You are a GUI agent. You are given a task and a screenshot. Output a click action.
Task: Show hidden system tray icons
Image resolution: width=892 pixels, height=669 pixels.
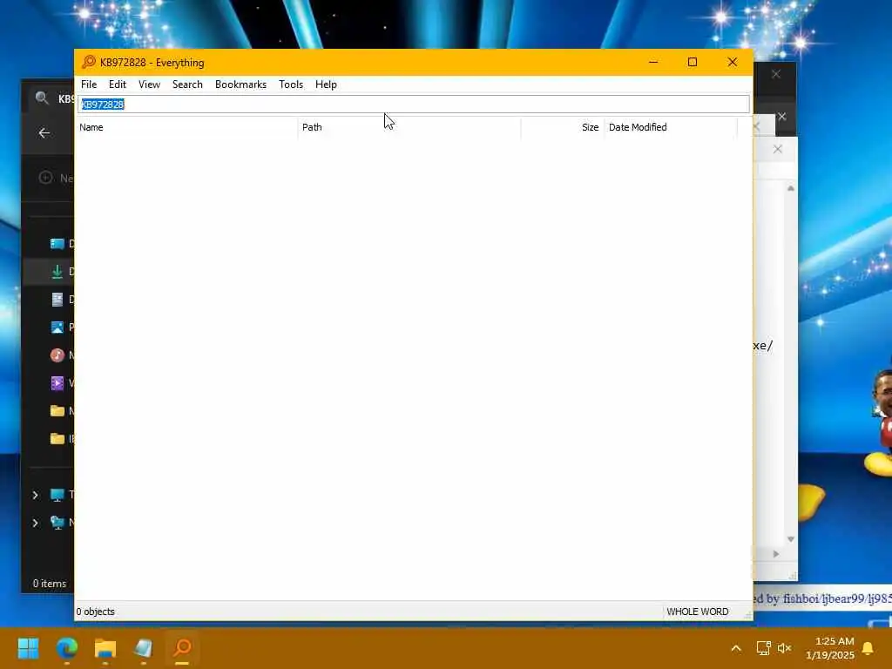[x=735, y=648]
